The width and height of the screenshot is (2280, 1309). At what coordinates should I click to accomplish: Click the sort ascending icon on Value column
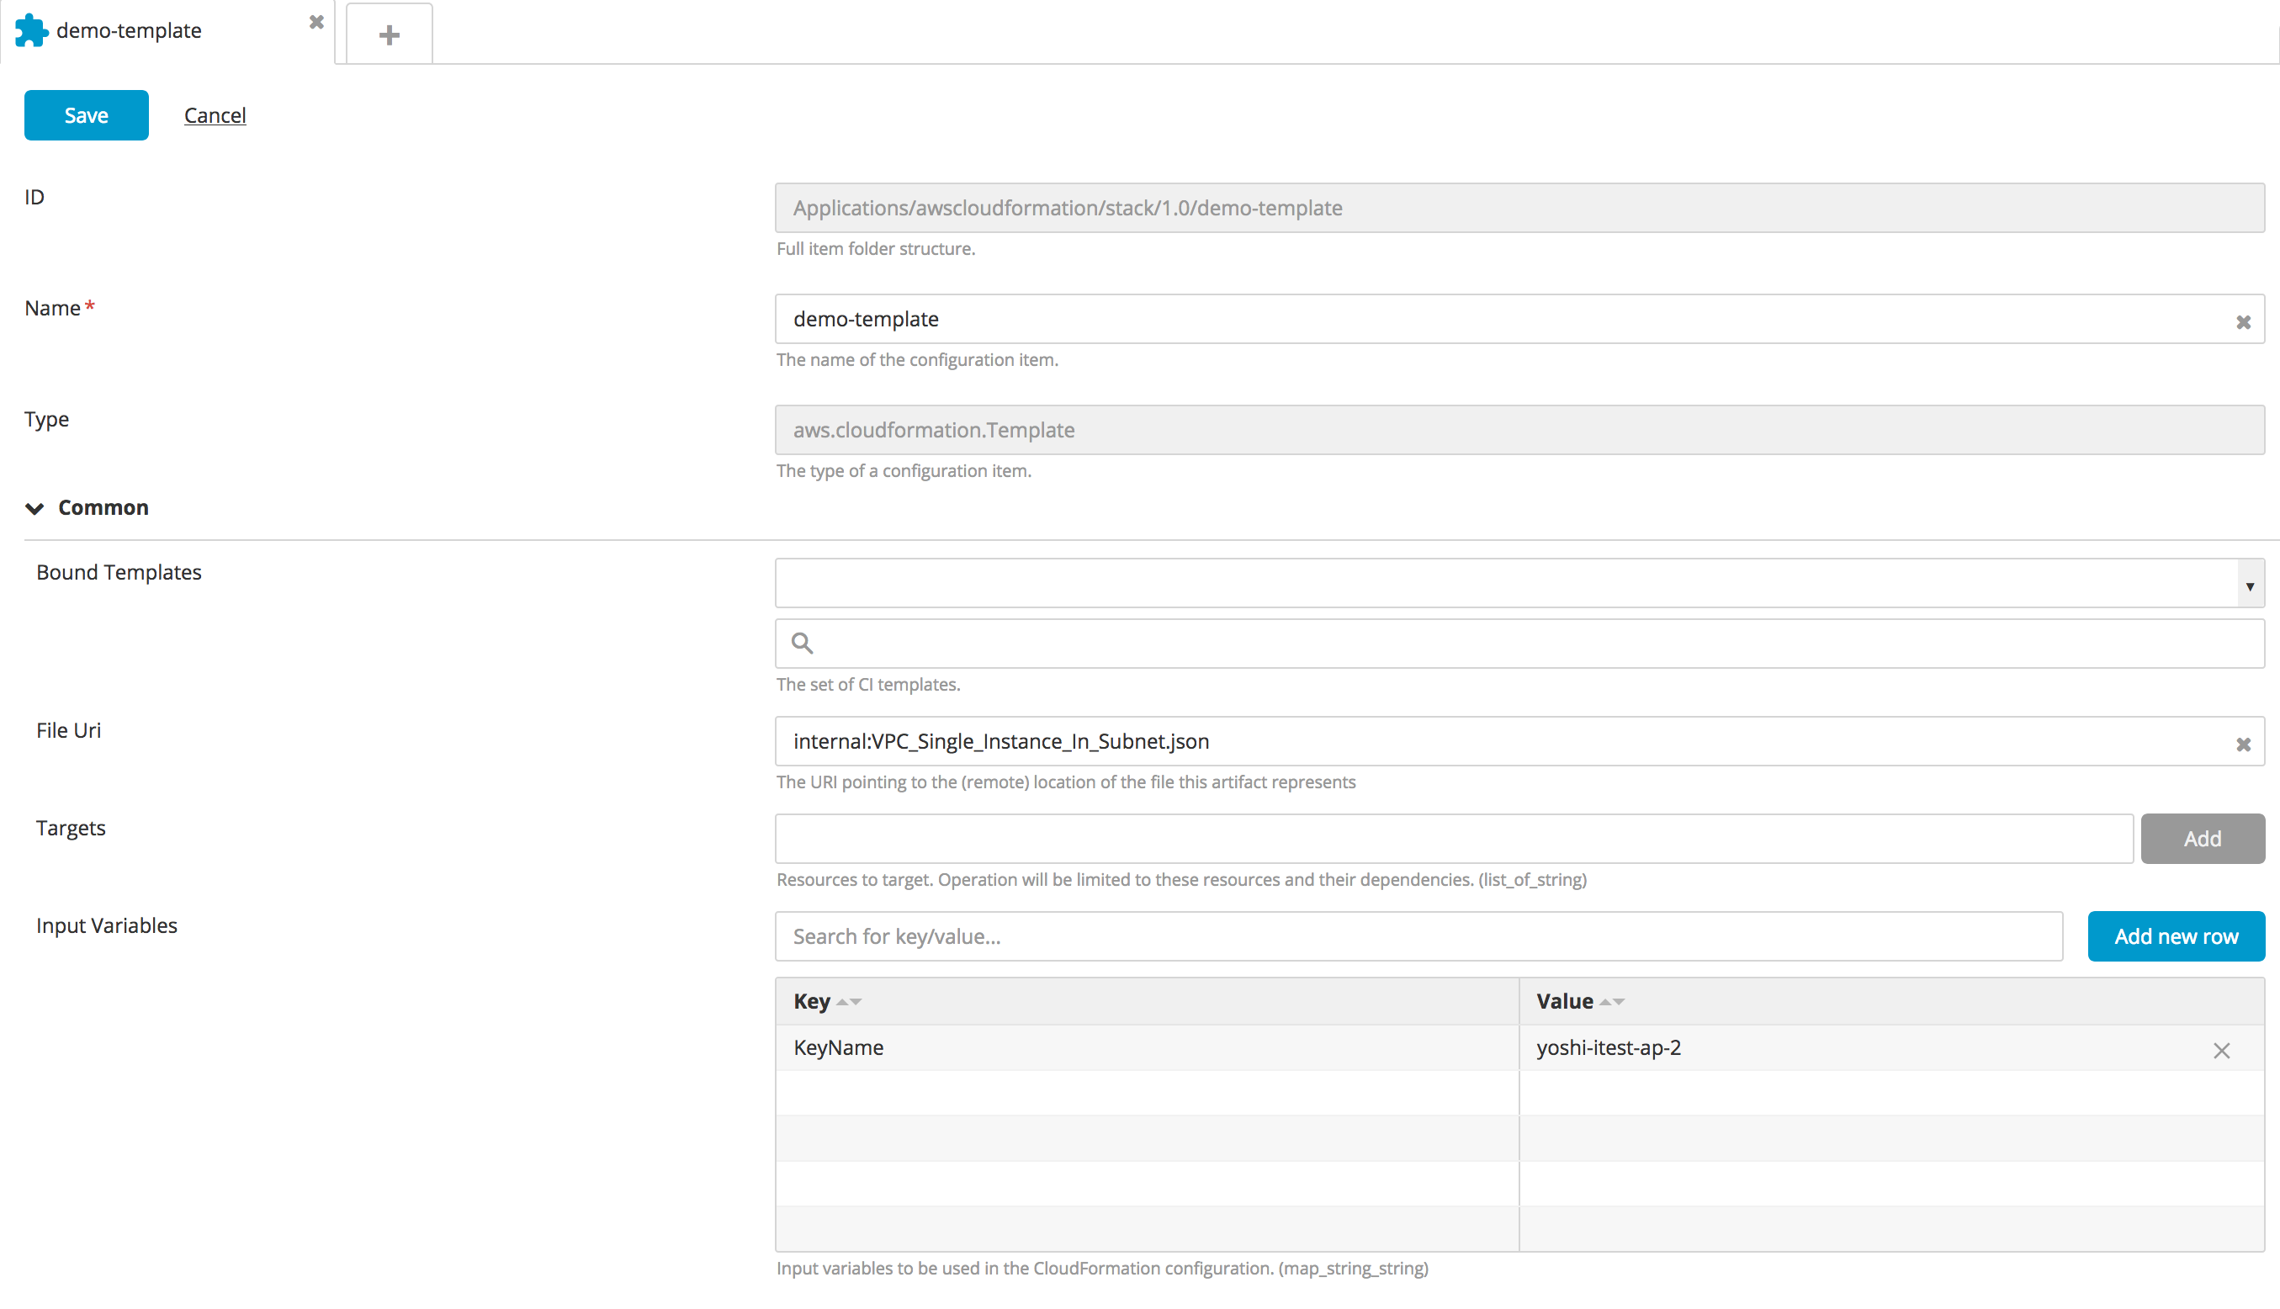[x=1600, y=1000]
